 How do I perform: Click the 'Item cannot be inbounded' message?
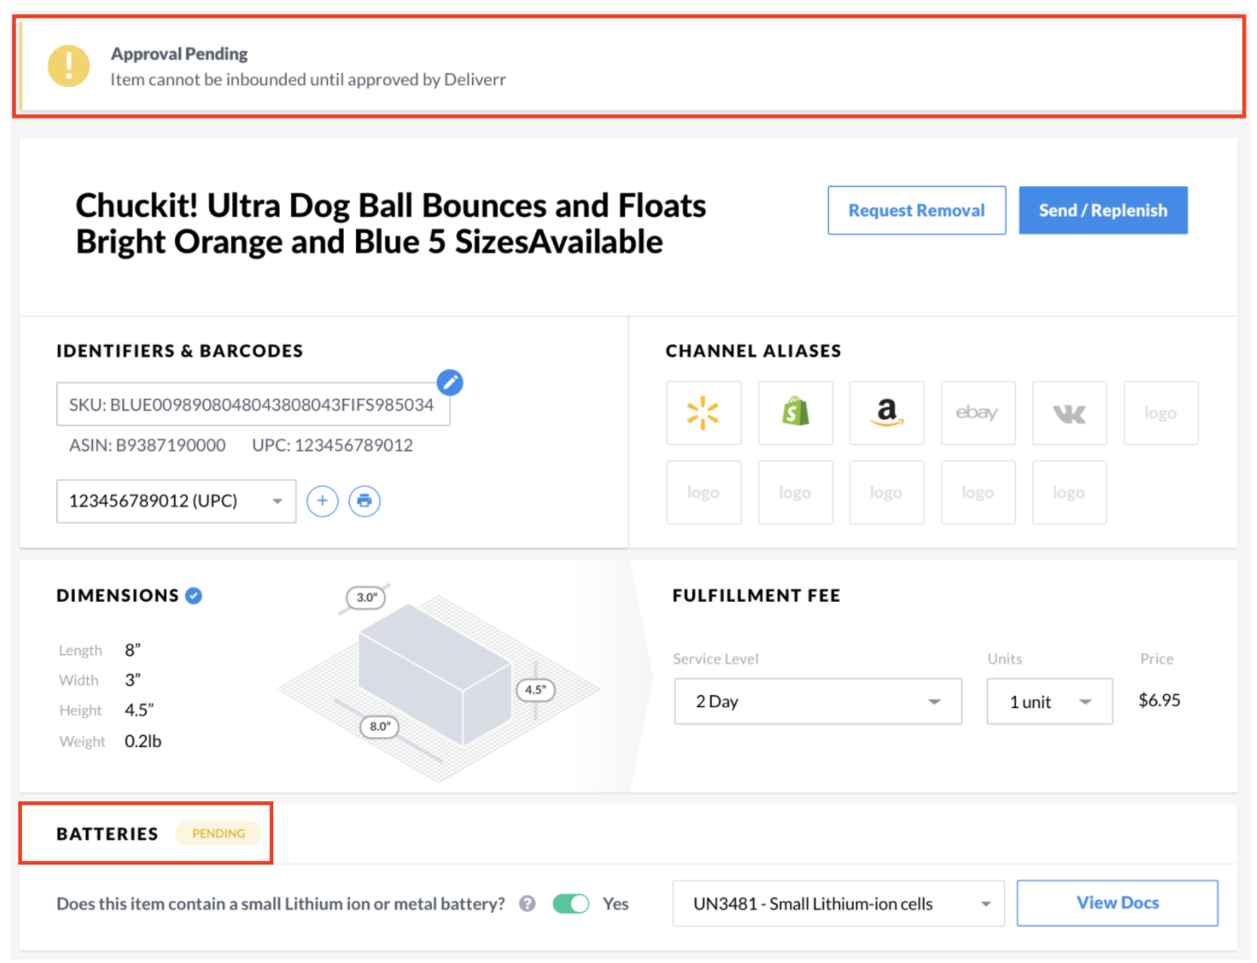point(308,79)
